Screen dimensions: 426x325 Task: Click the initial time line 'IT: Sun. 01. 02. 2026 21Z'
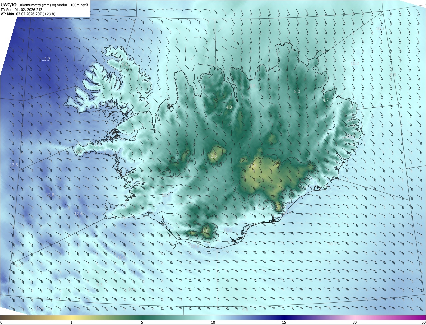(x=21, y=10)
